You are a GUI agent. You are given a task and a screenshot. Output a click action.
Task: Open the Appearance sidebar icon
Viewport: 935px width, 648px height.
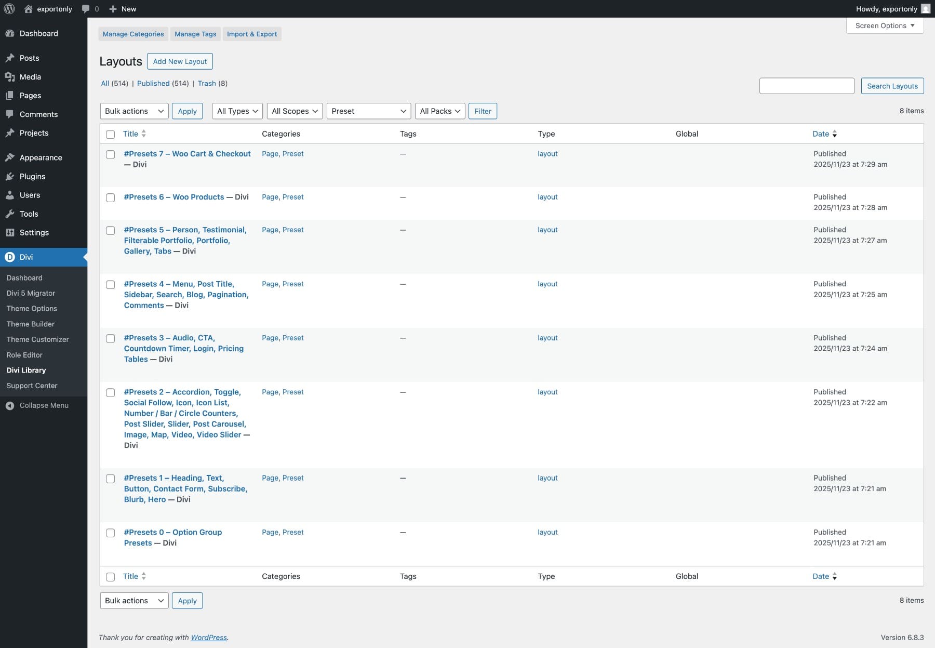point(11,157)
